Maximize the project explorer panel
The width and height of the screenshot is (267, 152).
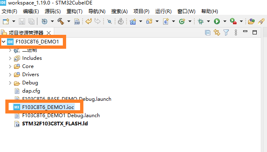(255, 32)
